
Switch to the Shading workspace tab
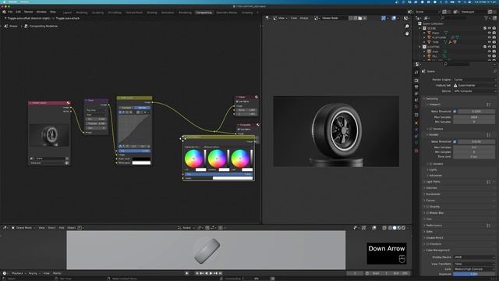pyautogui.click(x=152, y=12)
